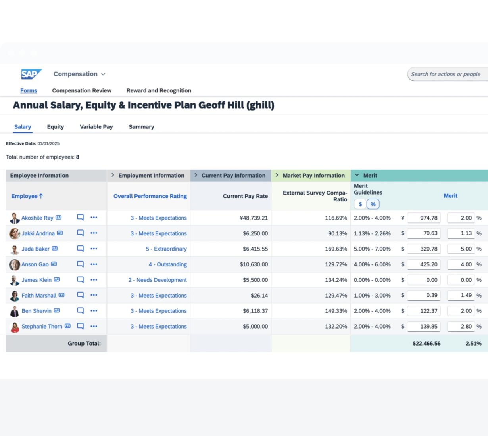
Task: Click Jada Baker's merit amount field
Action: [x=423, y=249]
